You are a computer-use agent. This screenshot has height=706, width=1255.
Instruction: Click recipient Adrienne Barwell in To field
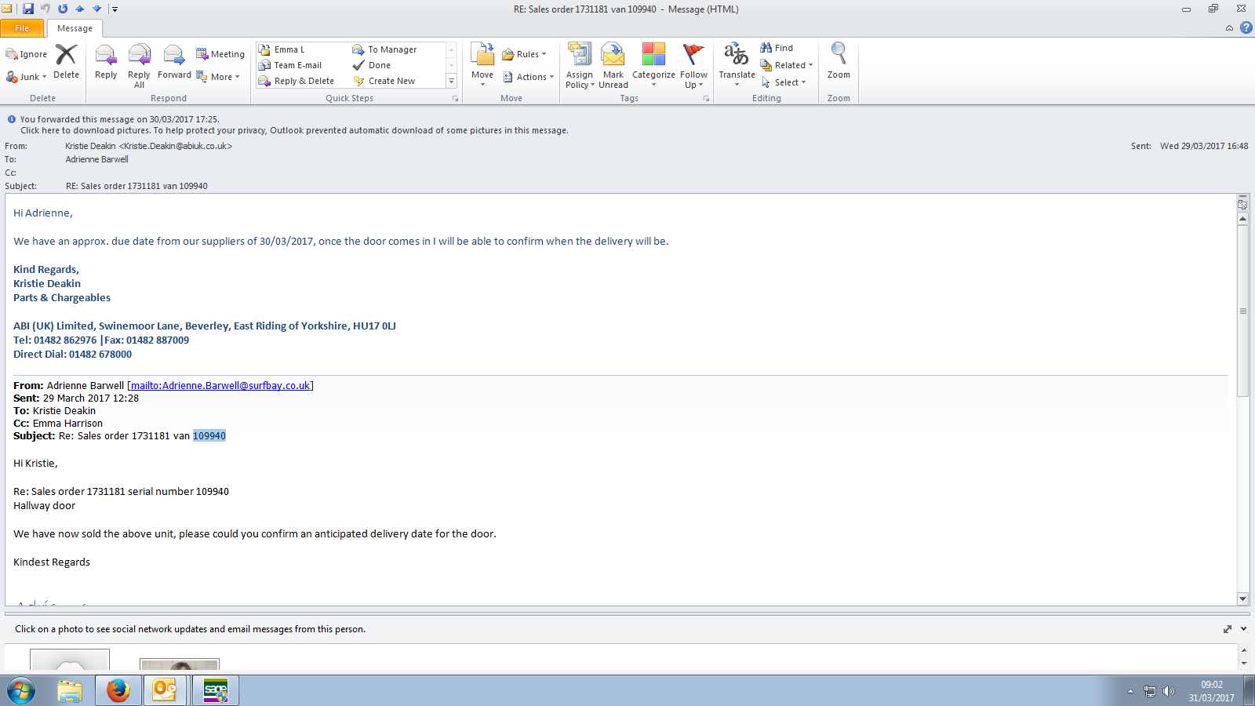point(97,159)
